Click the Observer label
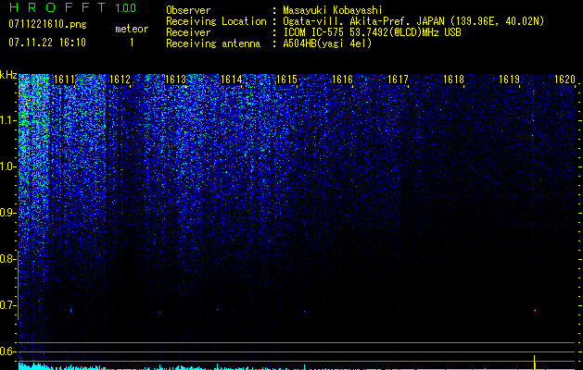 click(x=188, y=10)
